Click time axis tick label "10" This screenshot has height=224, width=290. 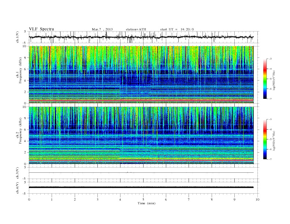(257, 199)
